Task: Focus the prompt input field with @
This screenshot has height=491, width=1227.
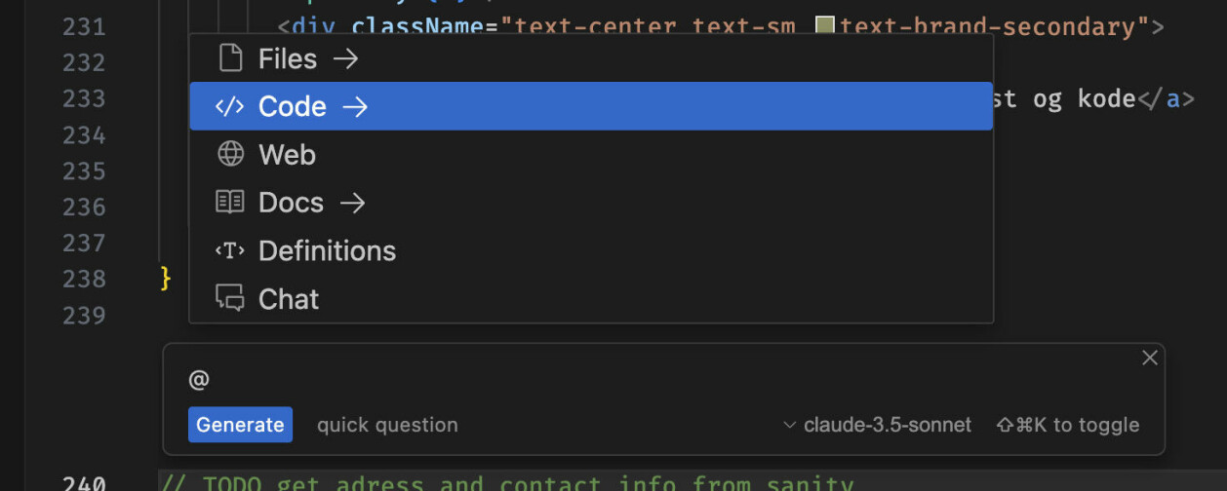Action: [x=663, y=380]
